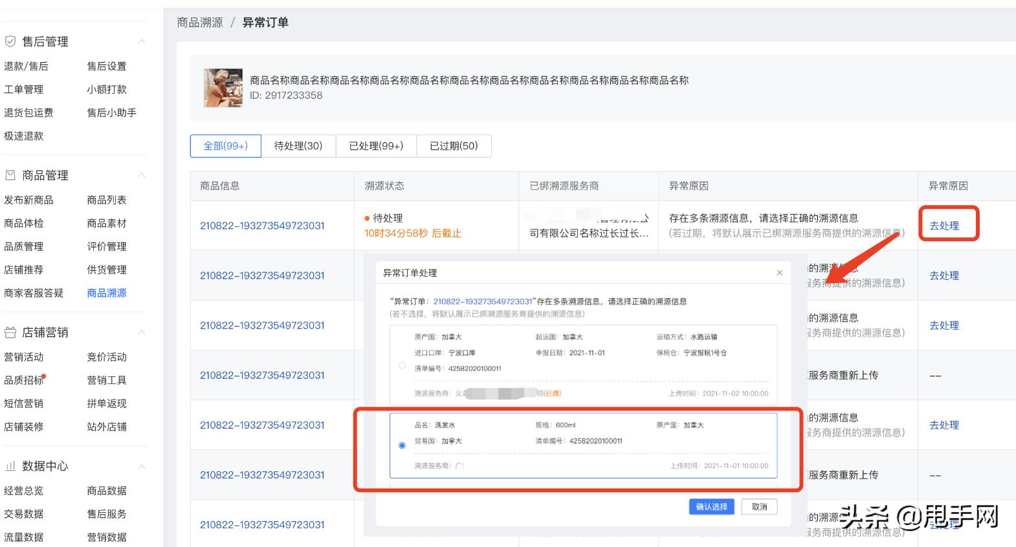This screenshot has width=1016, height=547.
Task: Open 商品素材 menu item
Action: (107, 223)
